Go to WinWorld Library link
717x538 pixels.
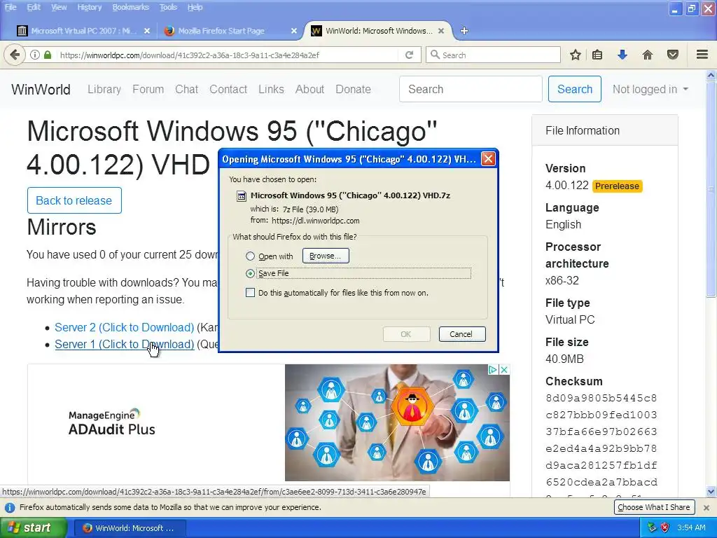[x=104, y=89]
